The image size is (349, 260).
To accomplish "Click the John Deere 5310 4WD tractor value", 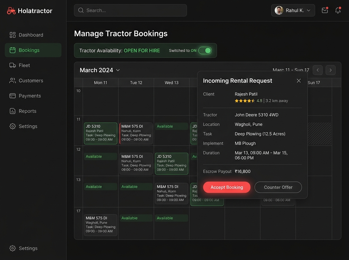I will 257,115.
